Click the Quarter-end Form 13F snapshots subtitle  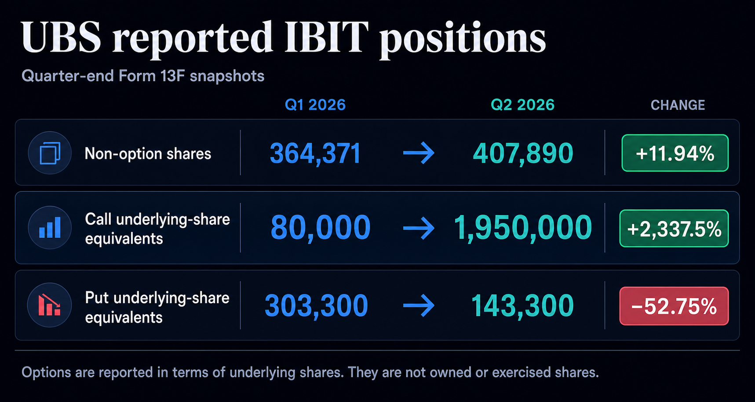(x=143, y=76)
